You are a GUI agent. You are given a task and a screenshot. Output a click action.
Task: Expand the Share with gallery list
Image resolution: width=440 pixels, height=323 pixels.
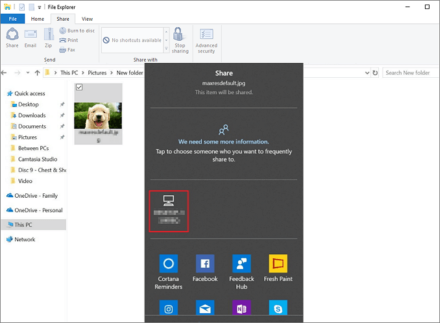pos(166,49)
